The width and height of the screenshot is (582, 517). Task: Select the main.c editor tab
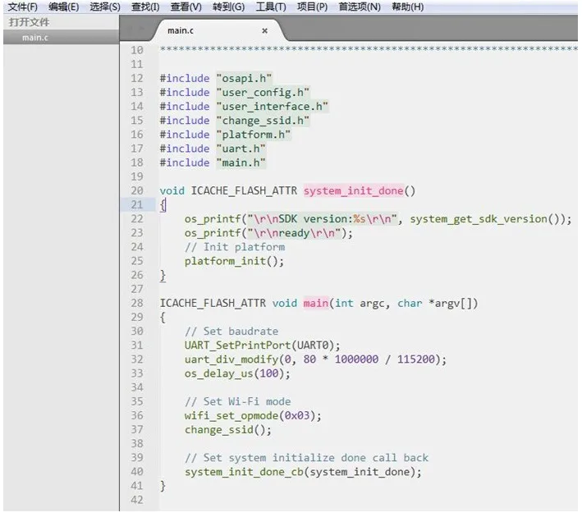(218, 31)
